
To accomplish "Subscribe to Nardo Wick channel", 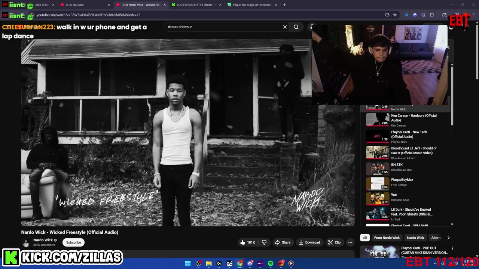I will [x=73, y=242].
